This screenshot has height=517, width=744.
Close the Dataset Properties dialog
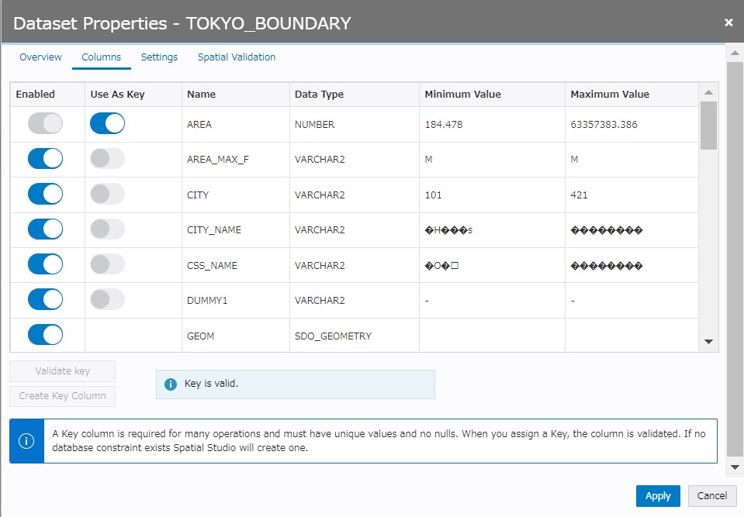[x=728, y=22]
